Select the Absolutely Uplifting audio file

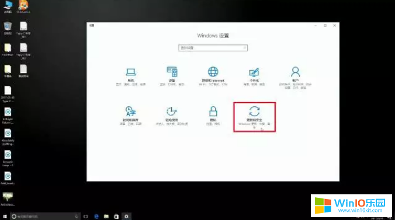(x=8, y=137)
